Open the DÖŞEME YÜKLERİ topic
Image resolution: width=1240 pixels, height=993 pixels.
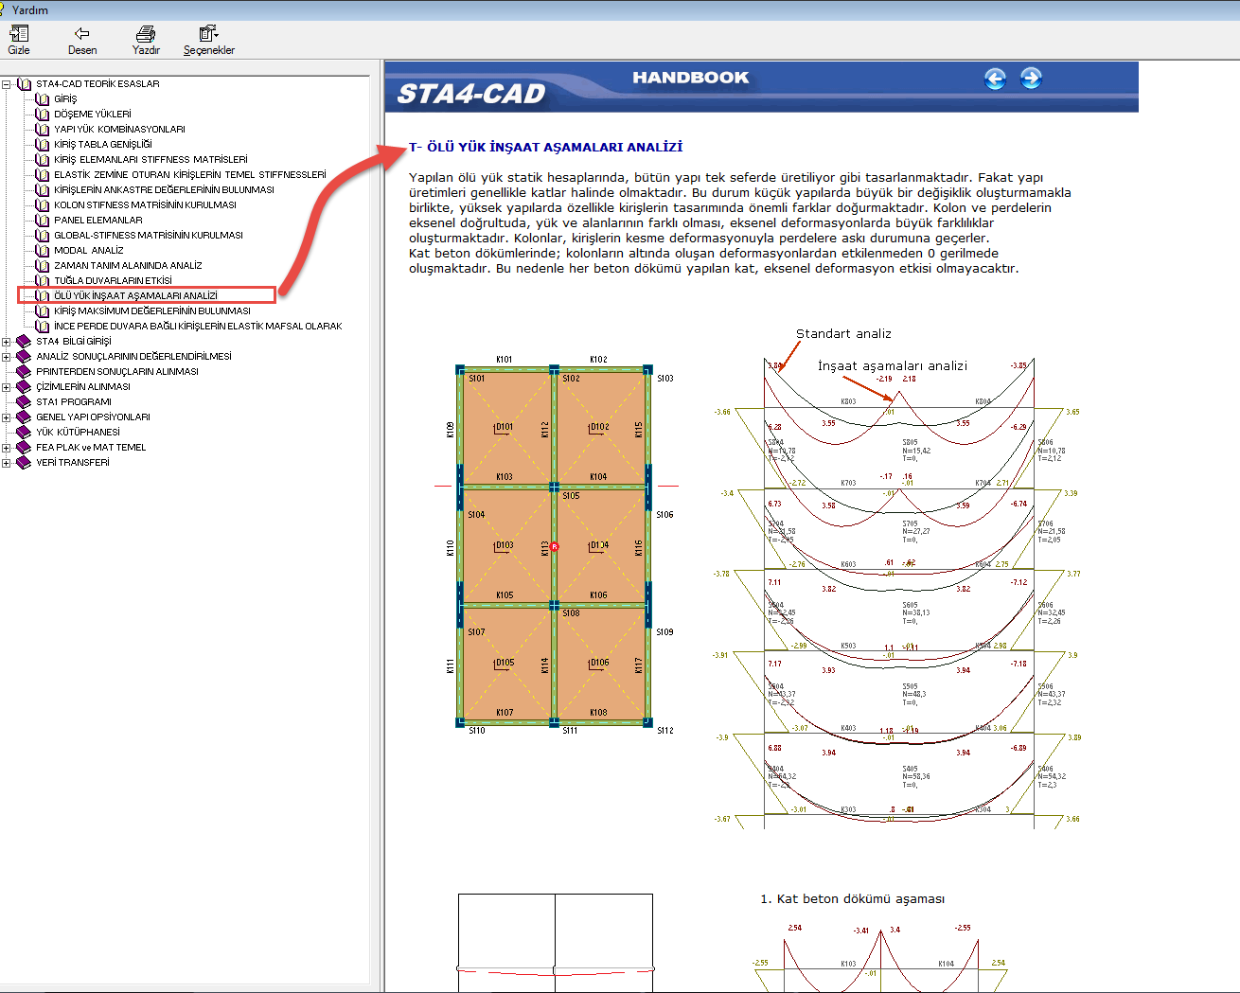[92, 114]
